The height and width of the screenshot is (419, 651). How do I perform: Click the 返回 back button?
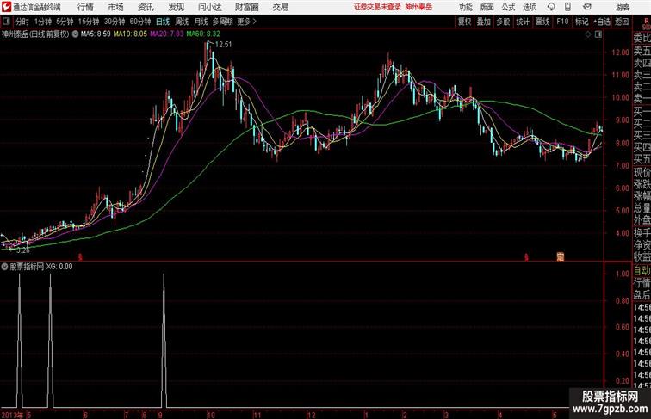click(622, 22)
